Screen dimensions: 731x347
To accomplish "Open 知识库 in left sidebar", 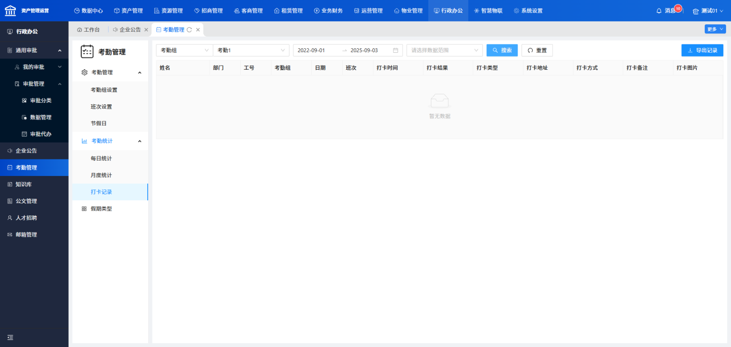I will click(x=34, y=184).
